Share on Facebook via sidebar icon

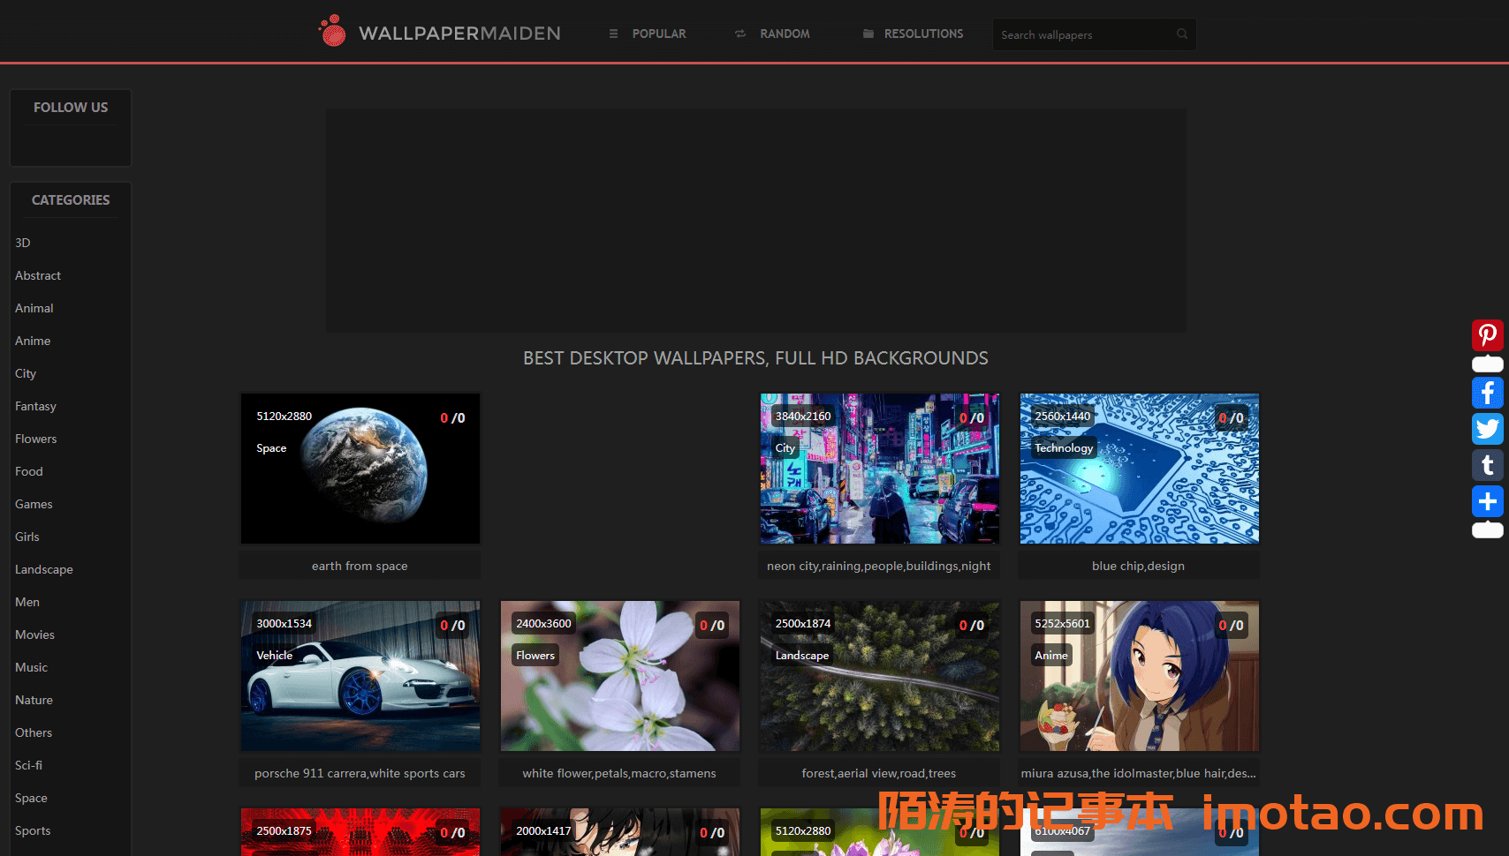pos(1487,393)
